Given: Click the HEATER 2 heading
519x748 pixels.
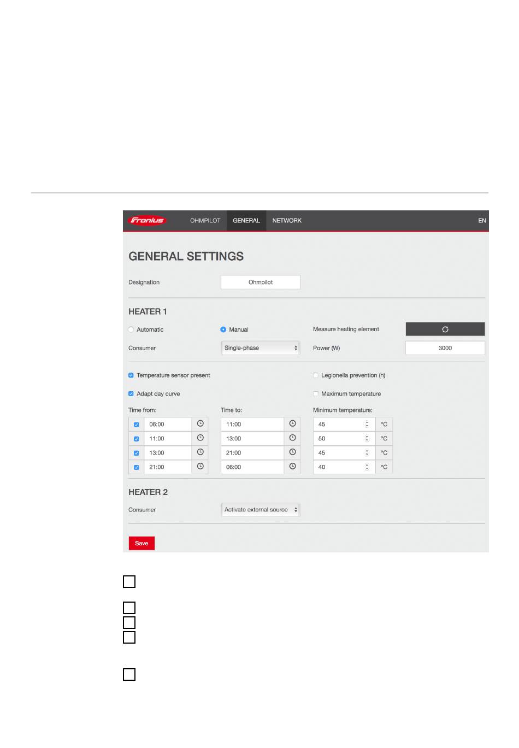Looking at the screenshot, I should pyautogui.click(x=148, y=492).
